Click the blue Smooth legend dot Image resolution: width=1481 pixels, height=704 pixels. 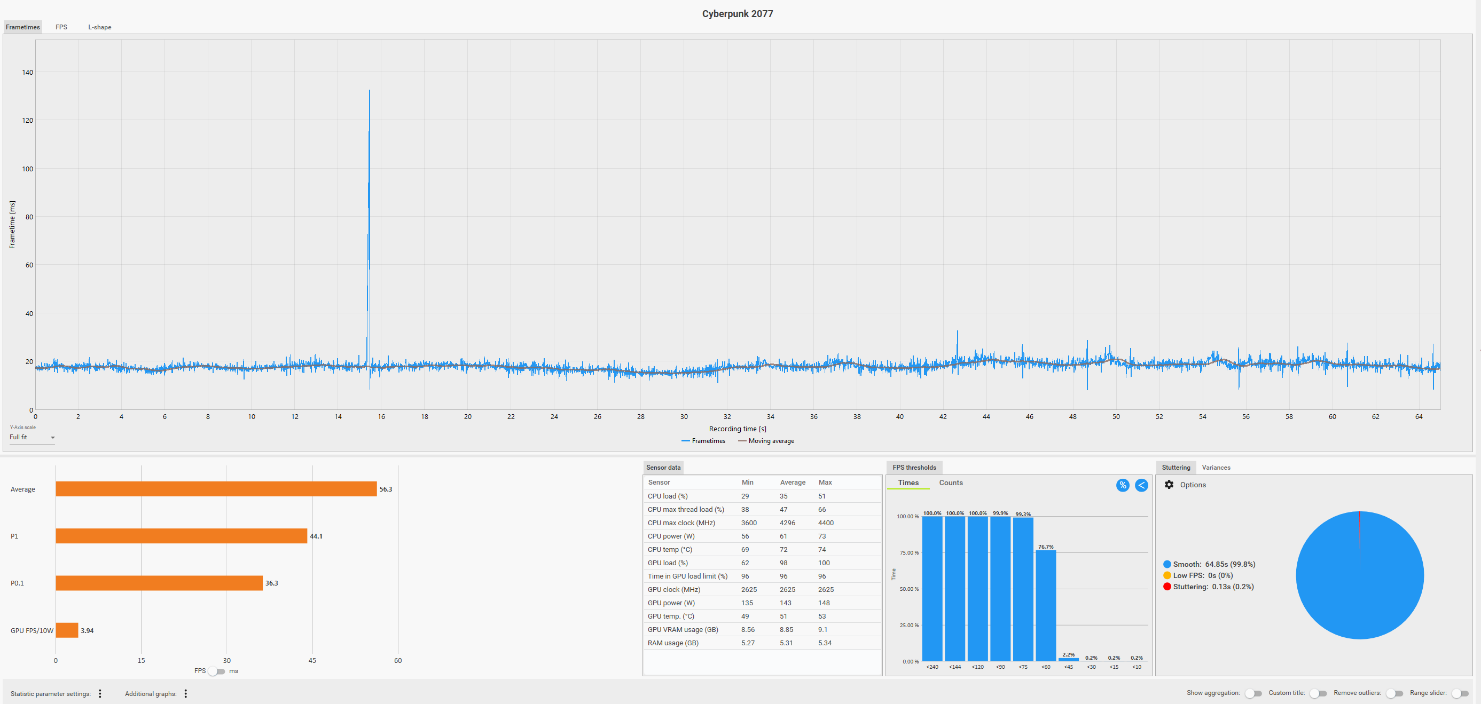coord(1167,564)
